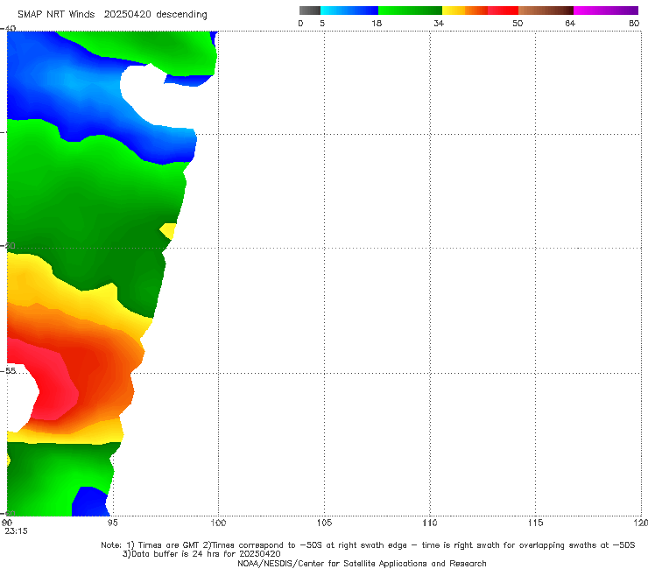Click the magenta-purple 64-80 segment of color bar
This screenshot has height=569, width=648.
coord(606,11)
